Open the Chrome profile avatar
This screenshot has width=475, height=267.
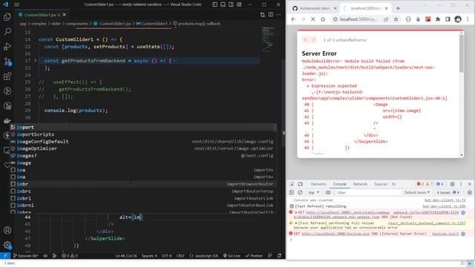[458, 19]
